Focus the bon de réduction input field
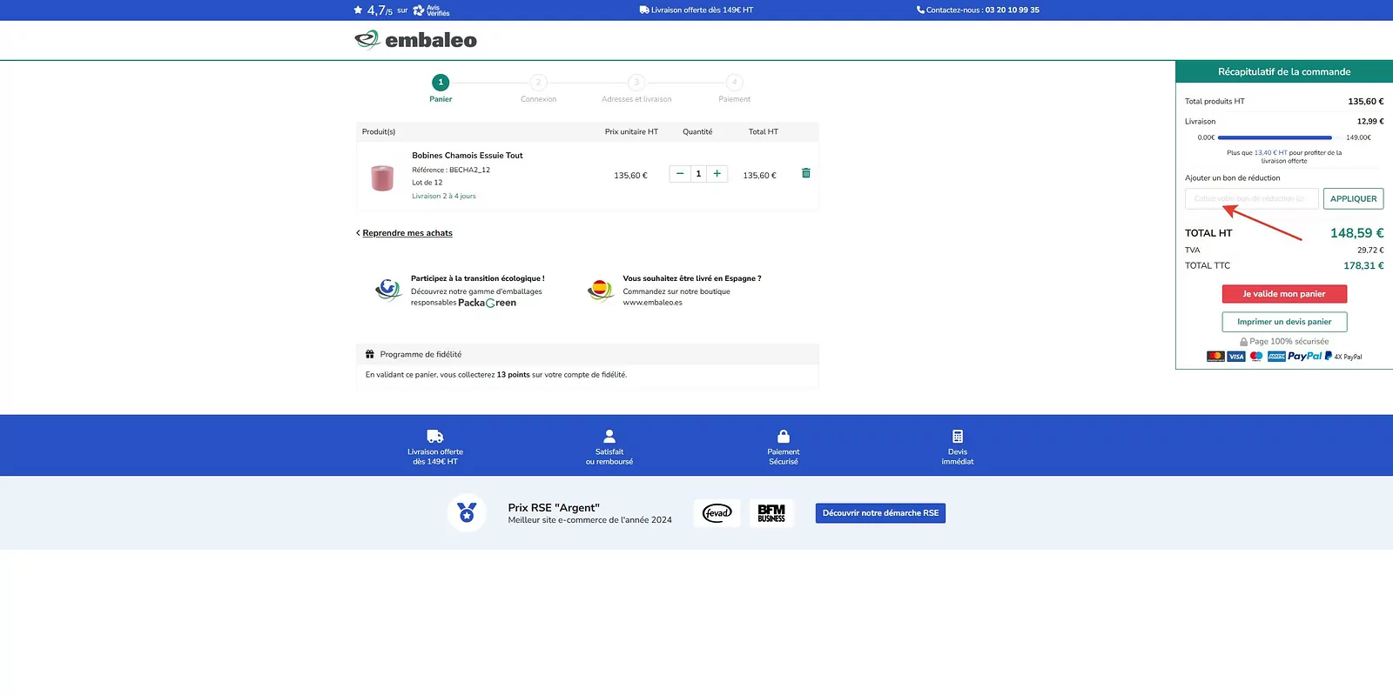 coord(1251,199)
